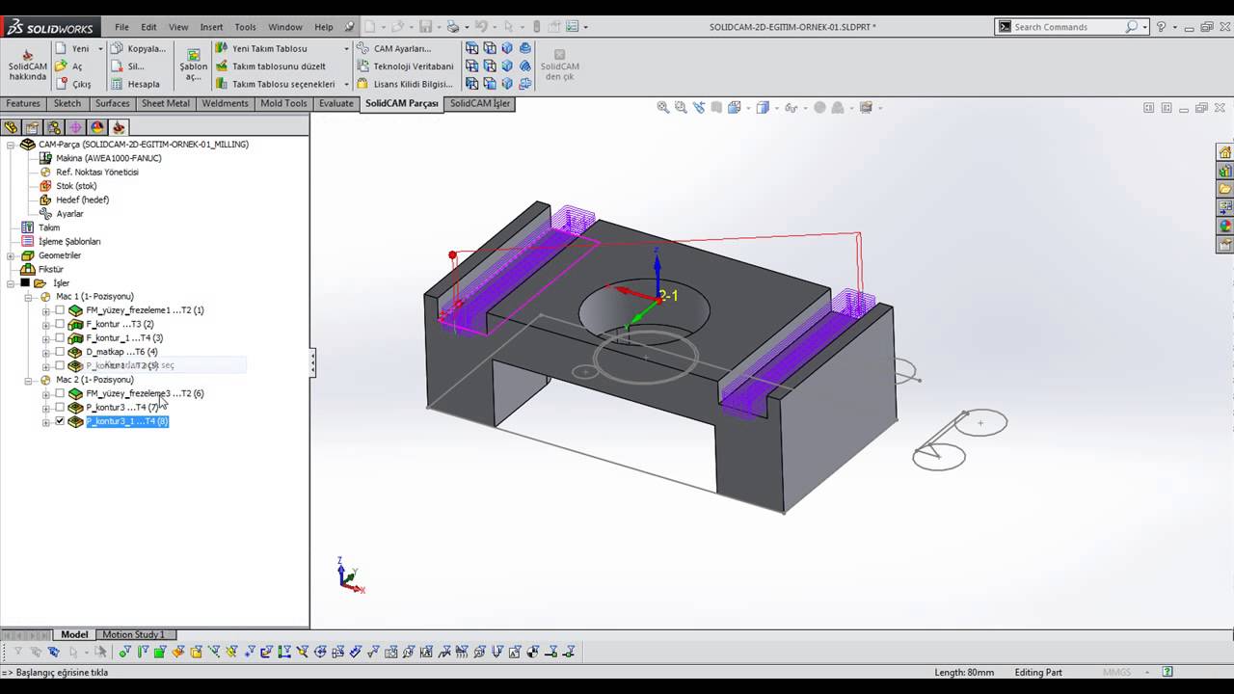Expand the D_matkap ...T6 (4) operation

click(45, 352)
